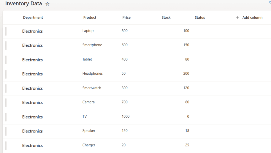Click the price 50 for Headphones

(x=124, y=73)
